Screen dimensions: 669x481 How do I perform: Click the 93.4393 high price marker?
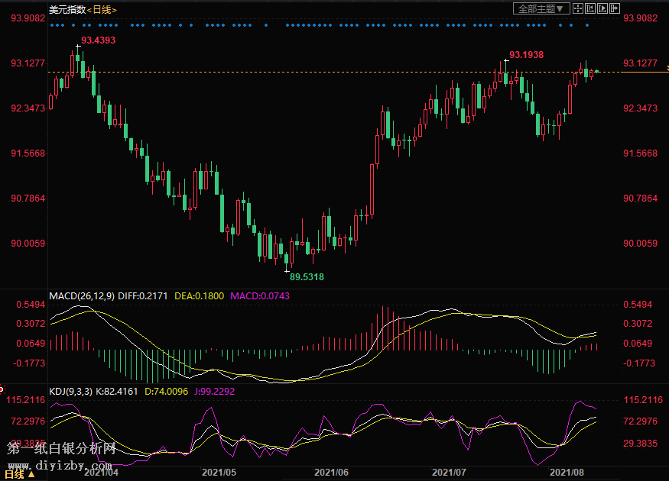(98, 40)
